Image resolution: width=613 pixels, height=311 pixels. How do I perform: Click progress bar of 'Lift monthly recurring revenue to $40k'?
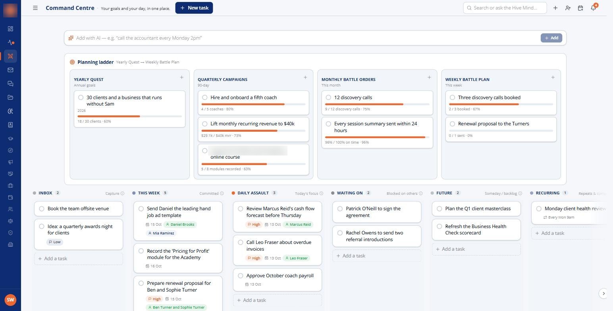tap(253, 131)
